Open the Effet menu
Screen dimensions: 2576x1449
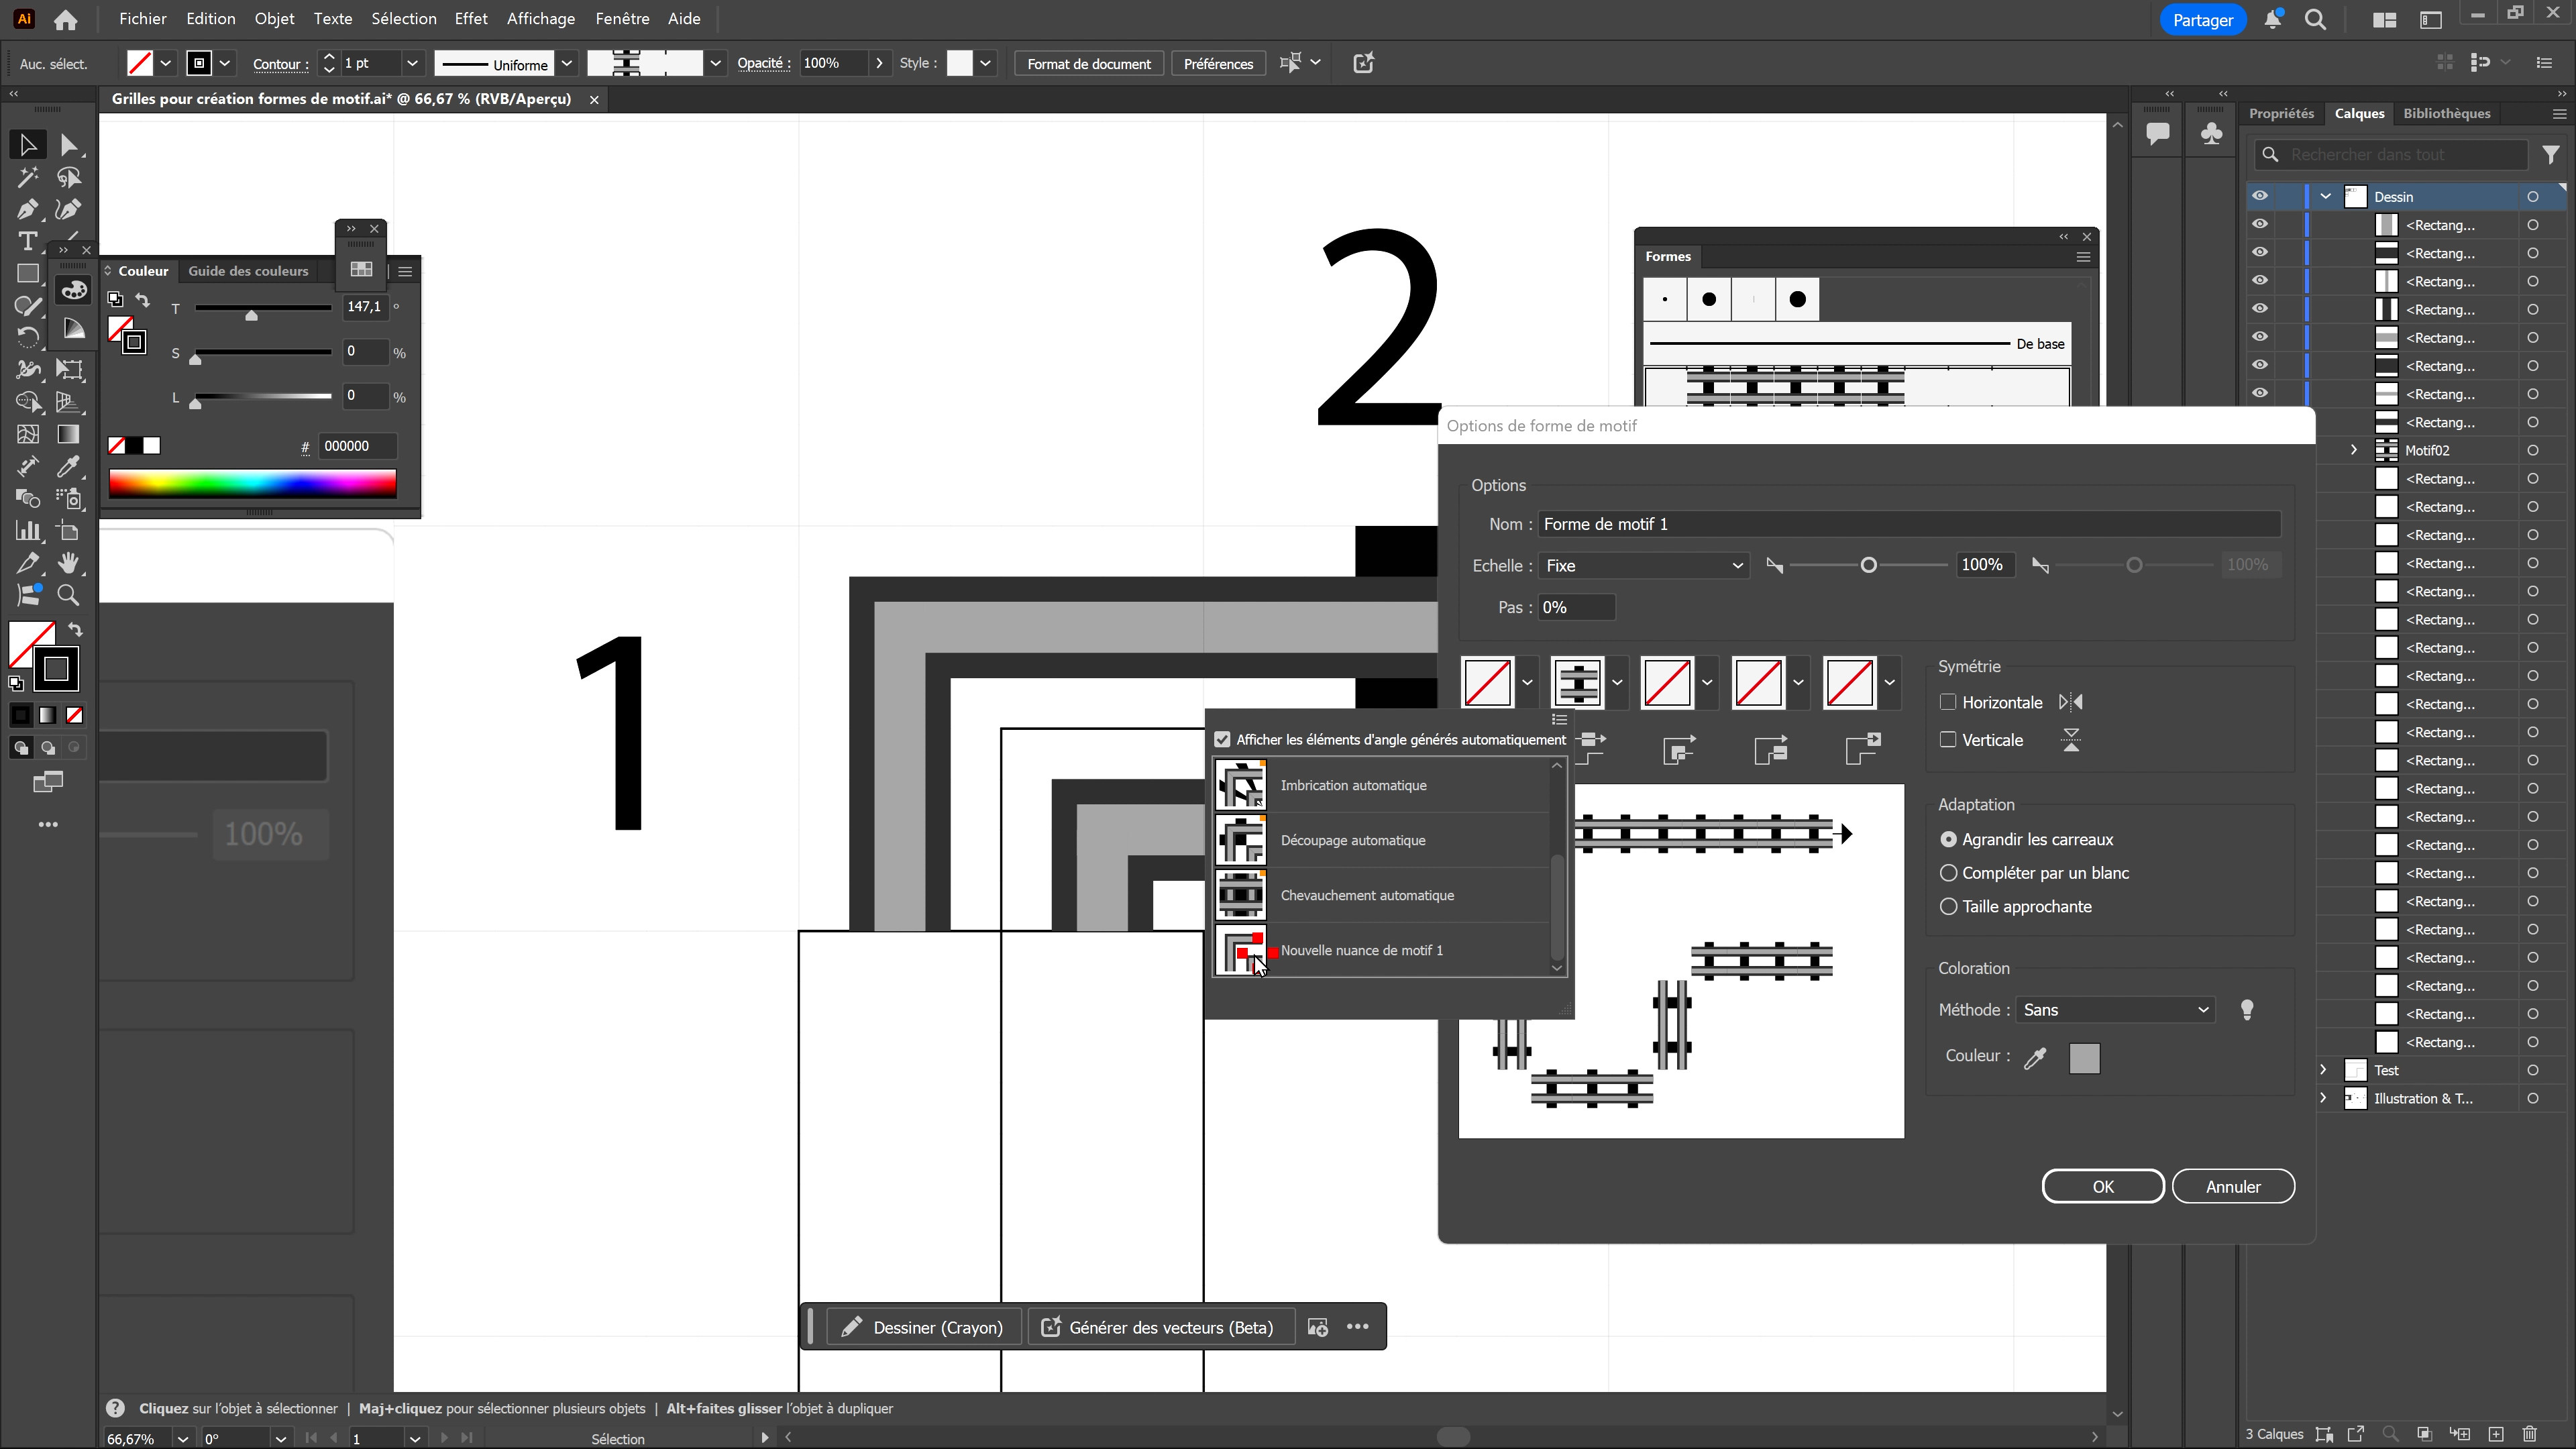point(470,19)
